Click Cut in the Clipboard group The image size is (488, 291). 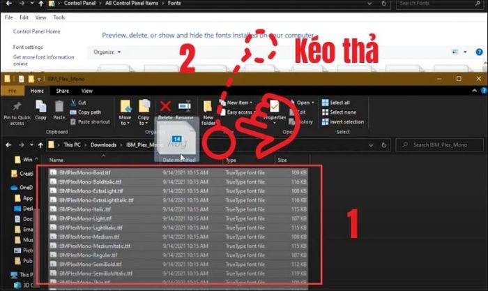coord(78,103)
